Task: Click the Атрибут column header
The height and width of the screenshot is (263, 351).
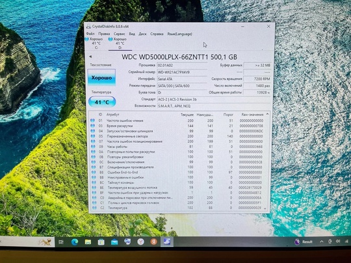Action: coord(113,114)
